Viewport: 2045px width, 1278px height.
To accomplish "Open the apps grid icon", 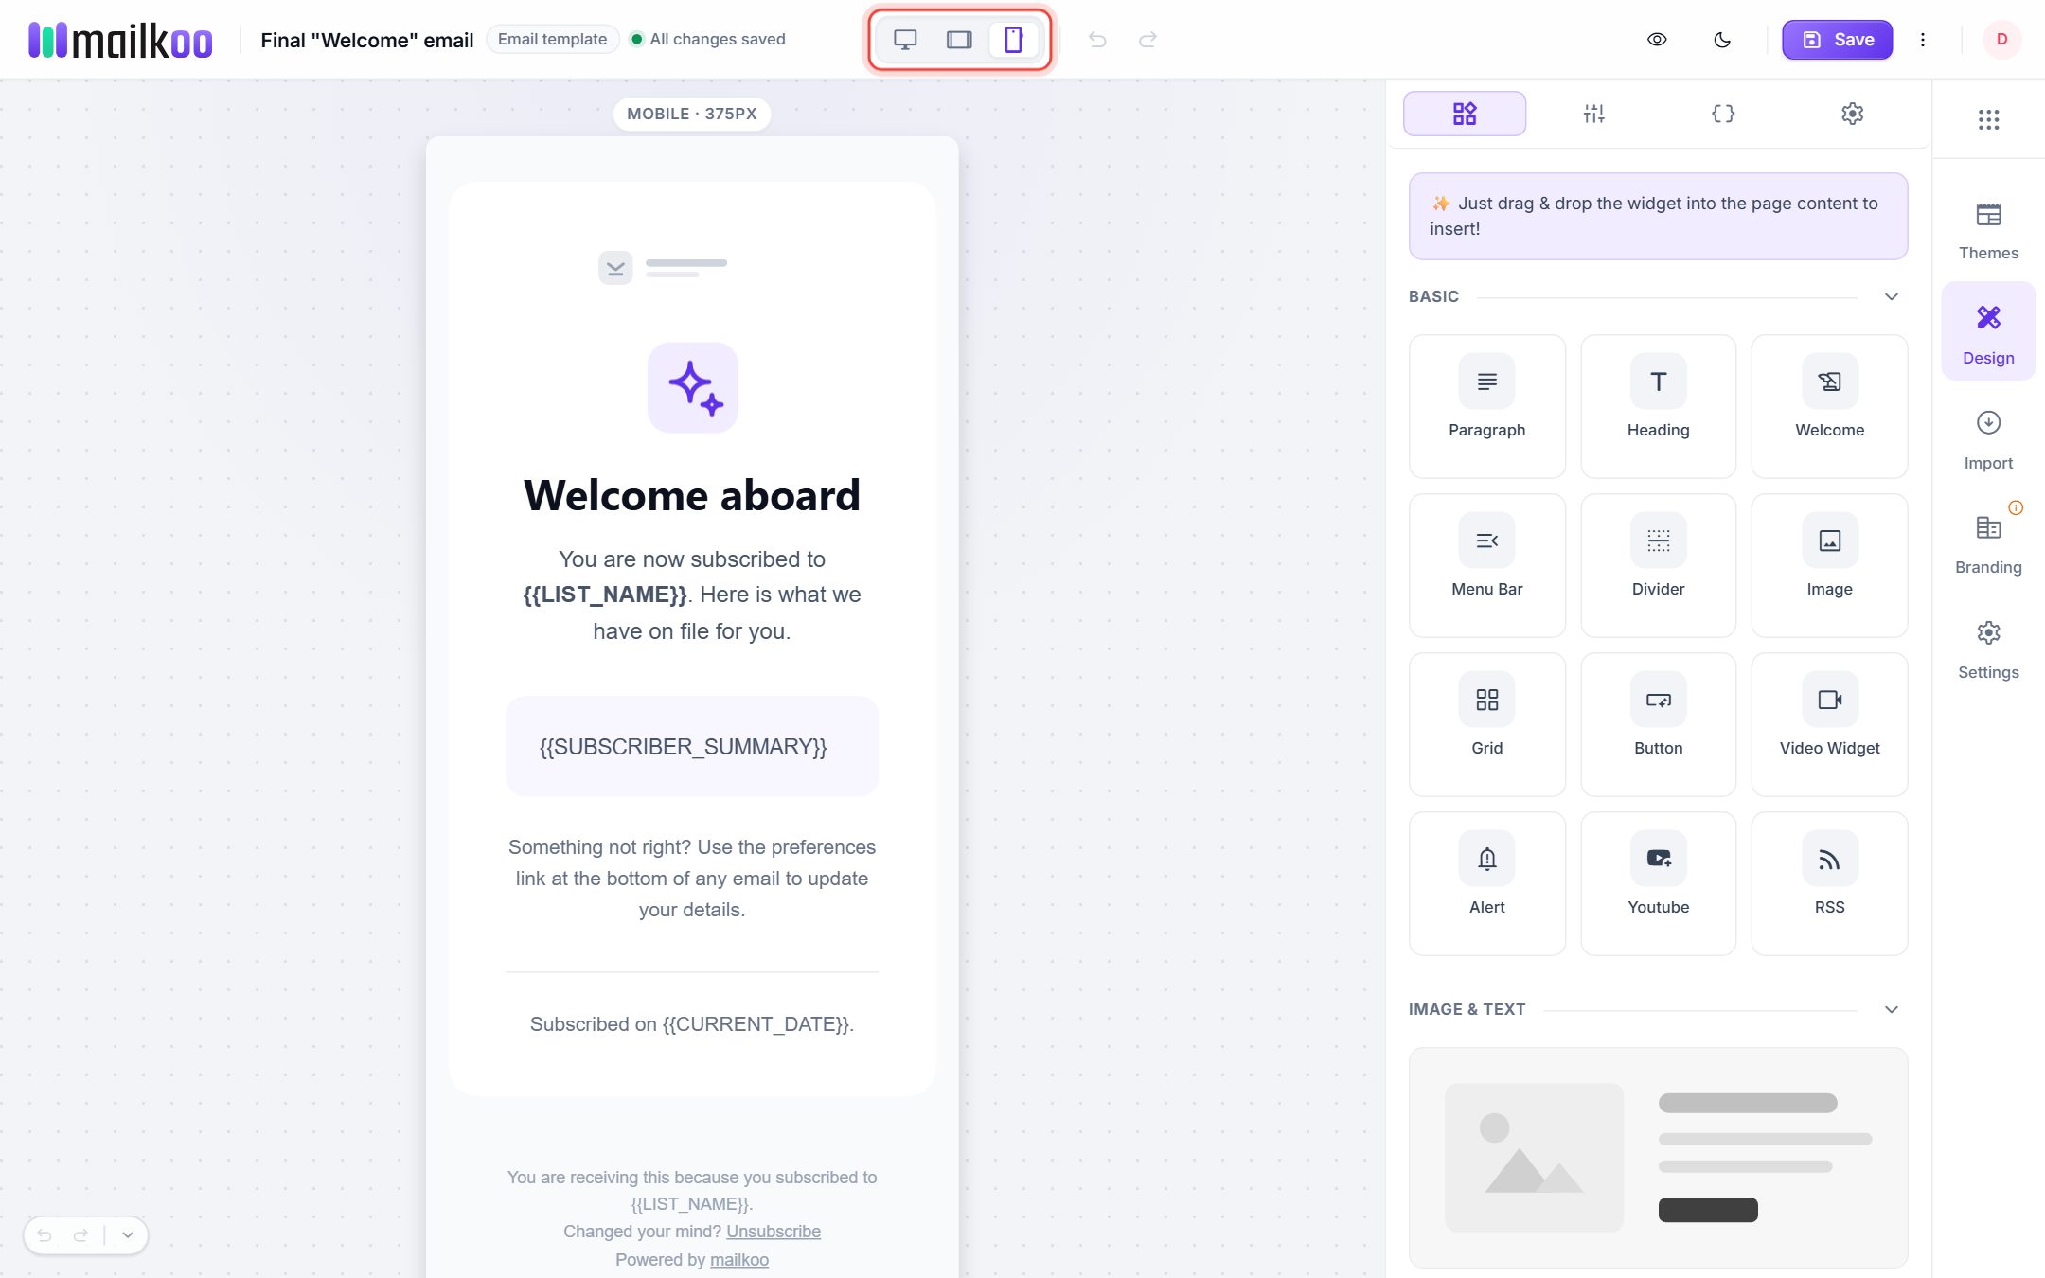I will pos(1988,119).
